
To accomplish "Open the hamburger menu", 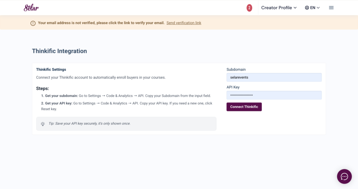I will coord(331,8).
